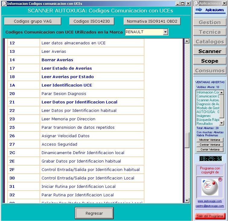Click 'Control Entrada/Salida por Identificacion habitual' row
Image resolution: width=228 pixels, height=221 pixels.
point(76,169)
